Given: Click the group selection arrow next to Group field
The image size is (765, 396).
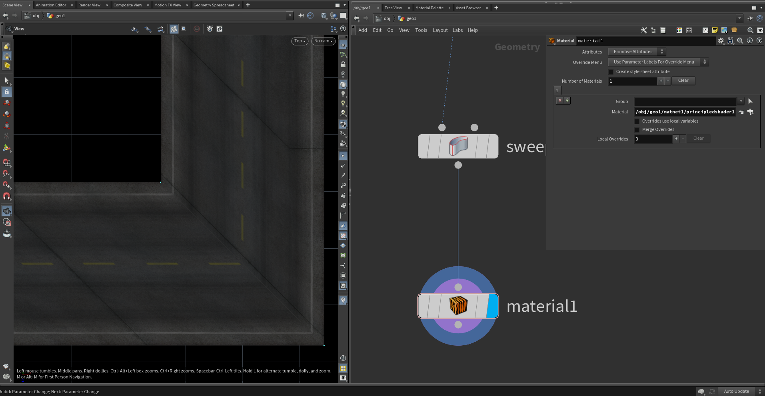Looking at the screenshot, I should click(x=750, y=101).
